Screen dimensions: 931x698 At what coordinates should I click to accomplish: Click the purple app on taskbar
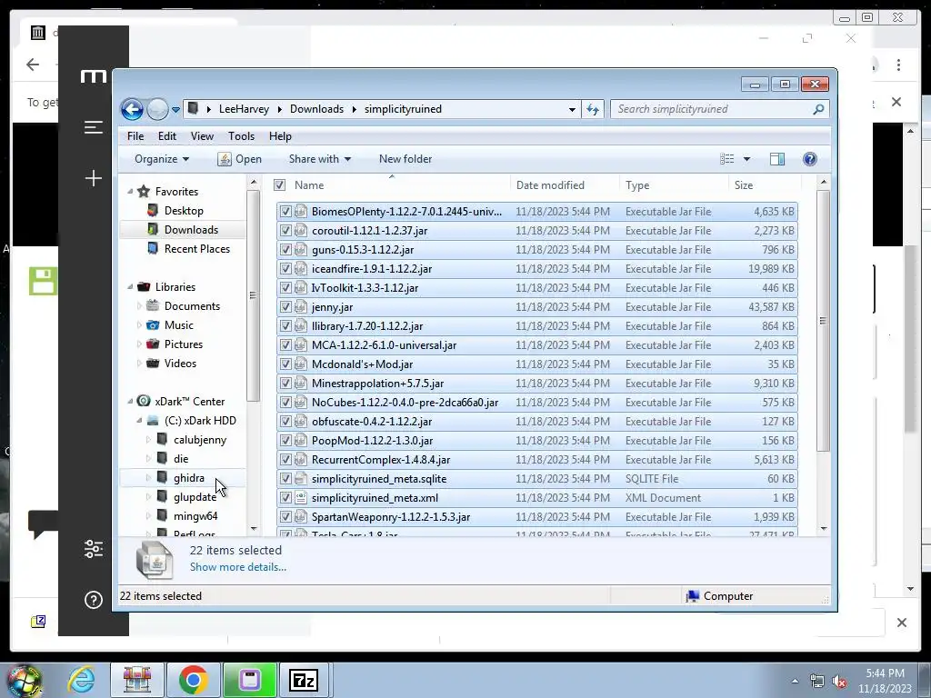(249, 680)
